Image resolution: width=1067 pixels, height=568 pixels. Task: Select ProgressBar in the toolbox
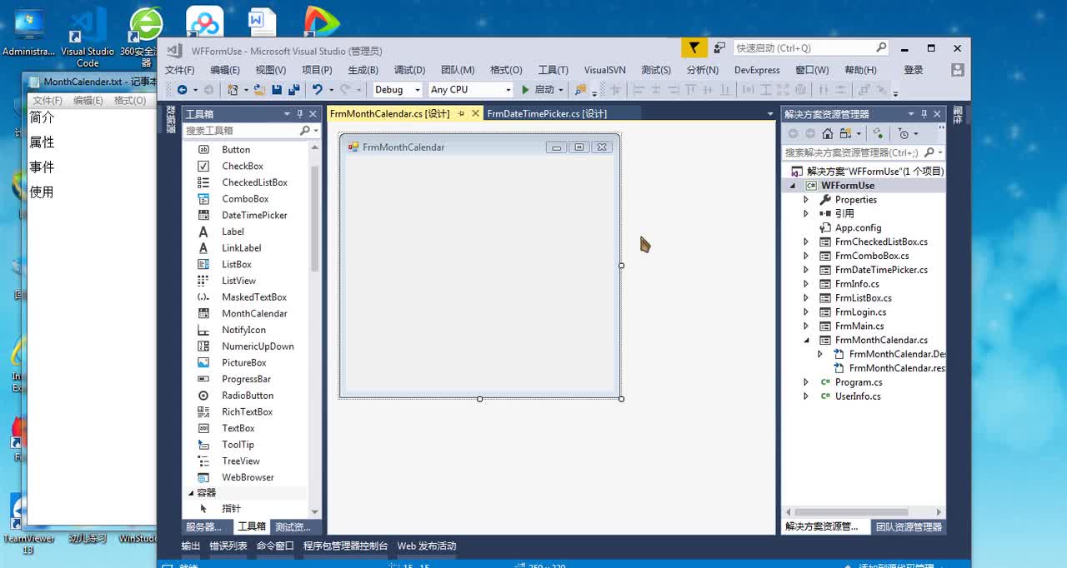pyautogui.click(x=246, y=379)
